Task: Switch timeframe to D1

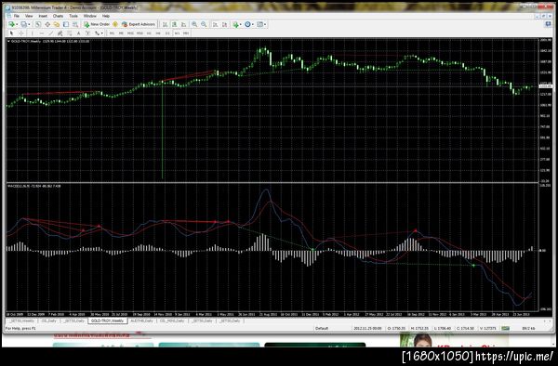Action: tap(167, 33)
